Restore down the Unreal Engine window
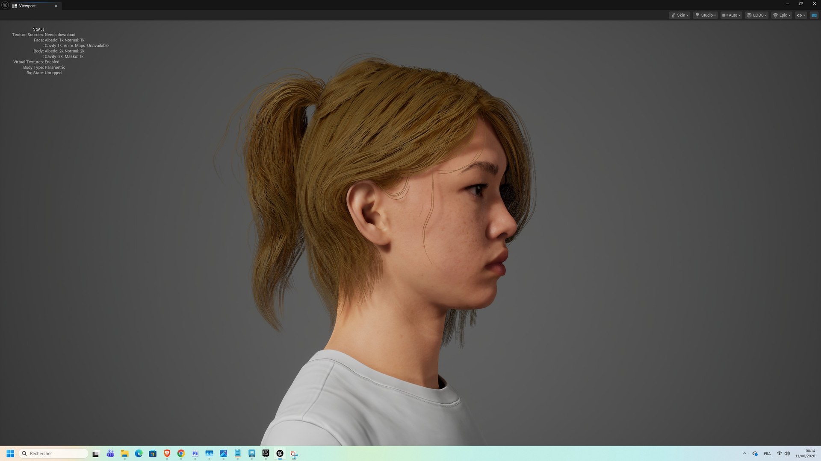 [x=801, y=4]
